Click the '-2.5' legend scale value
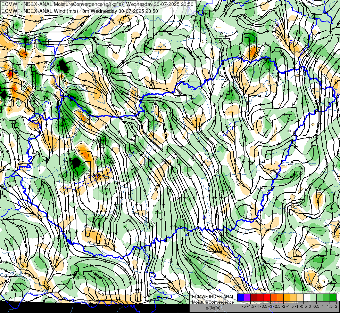 [x=277, y=306]
